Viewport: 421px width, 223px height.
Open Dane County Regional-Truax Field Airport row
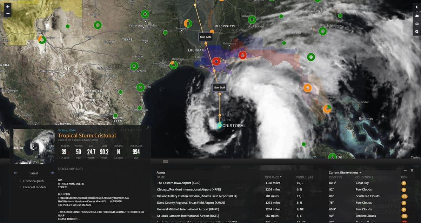(283, 203)
